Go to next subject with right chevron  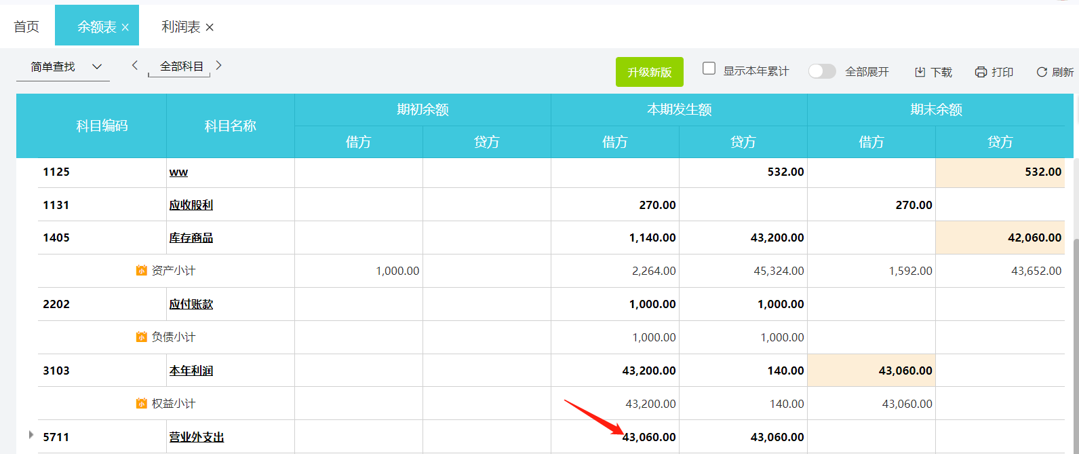click(218, 65)
